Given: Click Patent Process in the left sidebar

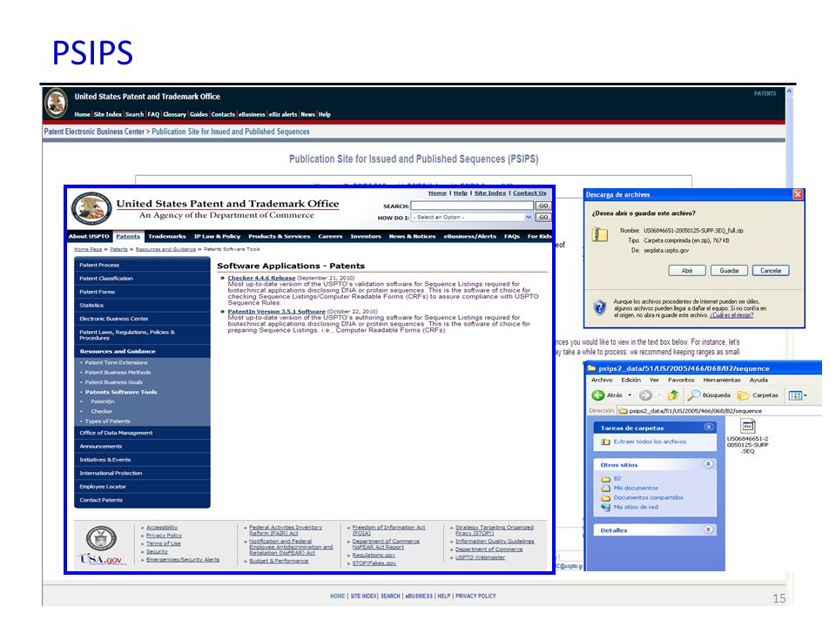Looking at the screenshot, I should pyautogui.click(x=142, y=265).
